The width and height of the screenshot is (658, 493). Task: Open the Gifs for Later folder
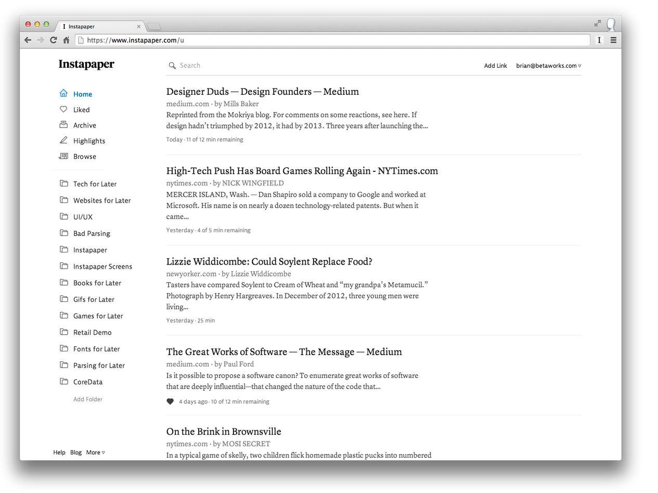[x=94, y=300]
